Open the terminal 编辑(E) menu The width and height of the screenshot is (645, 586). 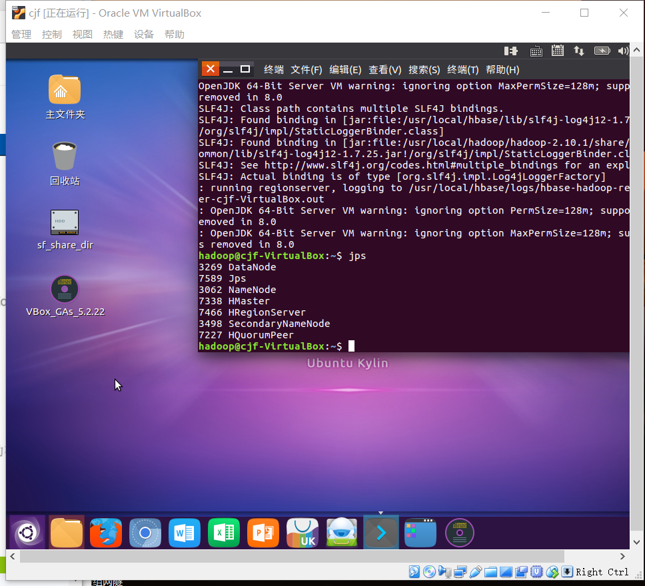[346, 70]
